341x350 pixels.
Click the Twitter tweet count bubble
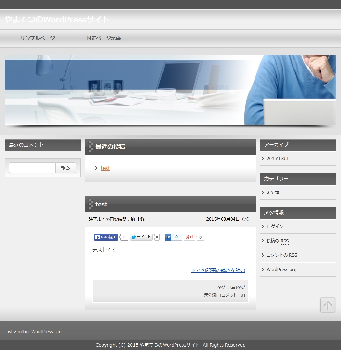click(157, 237)
